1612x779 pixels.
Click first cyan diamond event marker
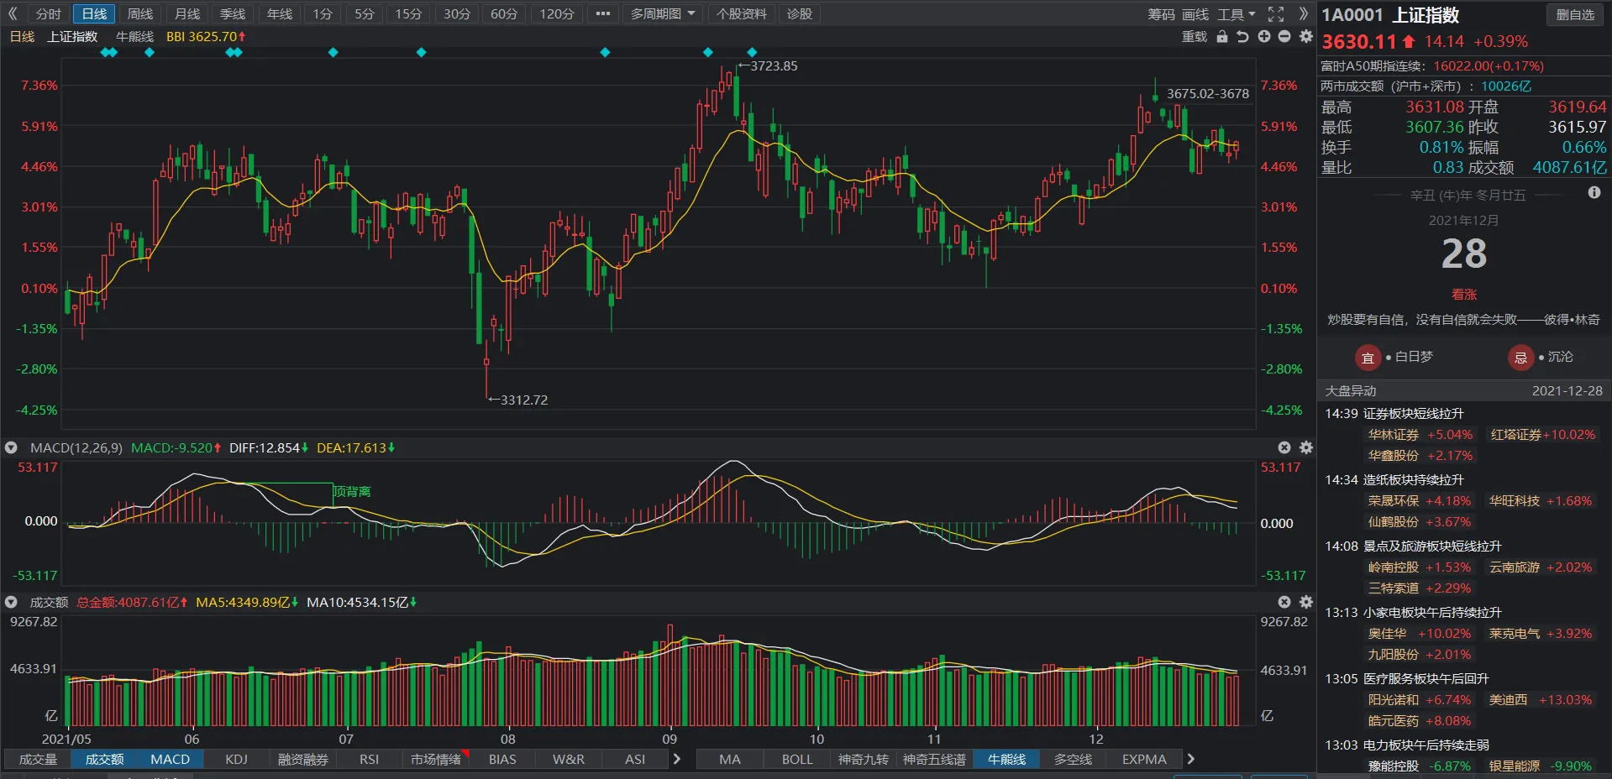tap(104, 53)
